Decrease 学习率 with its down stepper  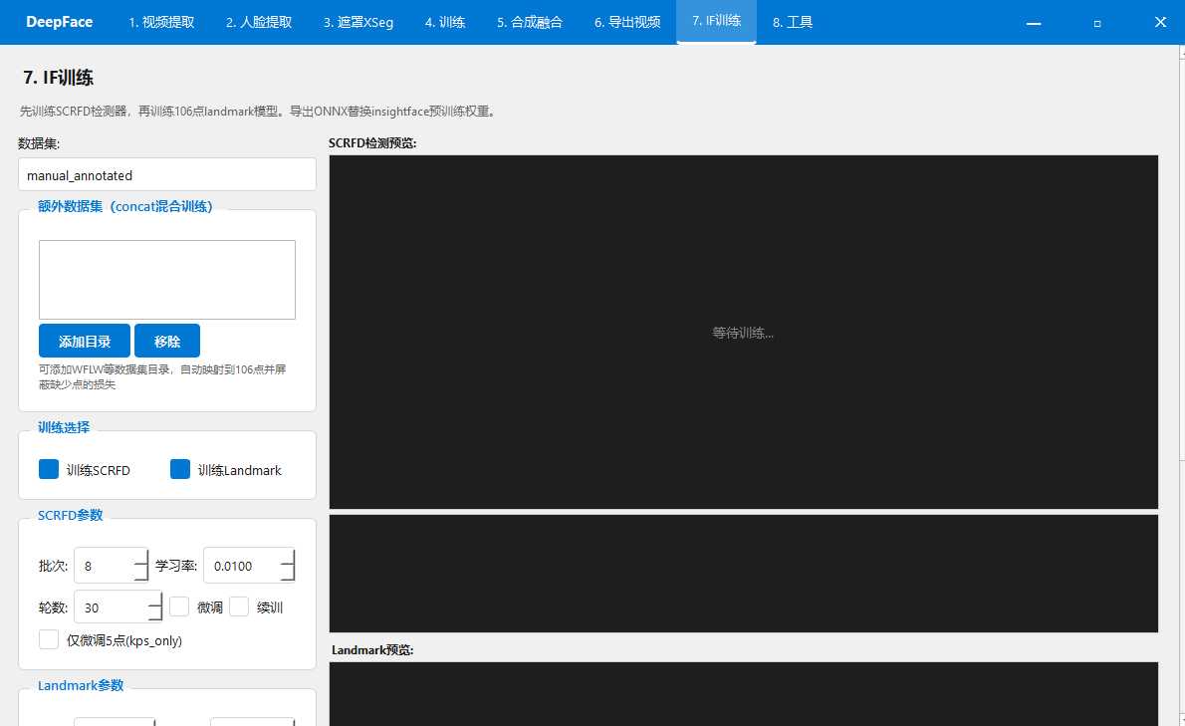point(287,574)
